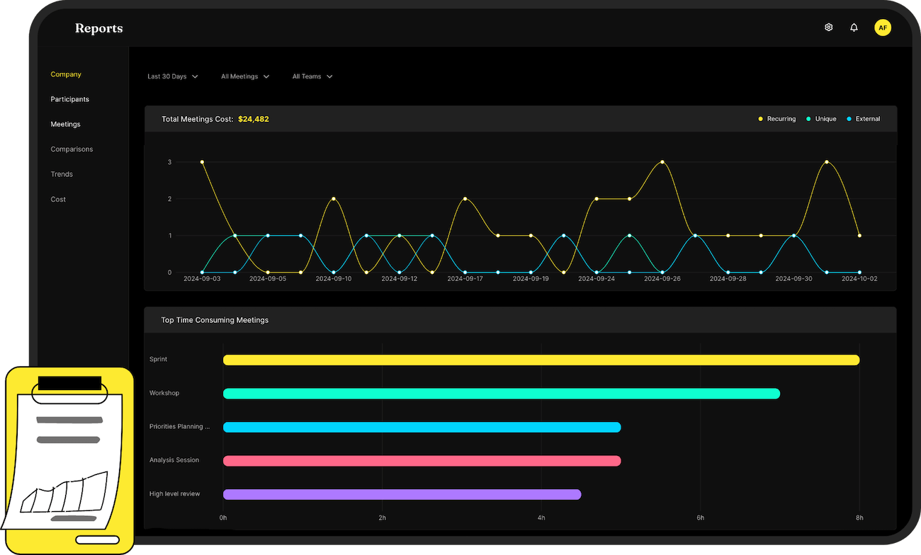Screen dimensions: 921x555
Task: Click the High level review row label
Action: (x=175, y=493)
